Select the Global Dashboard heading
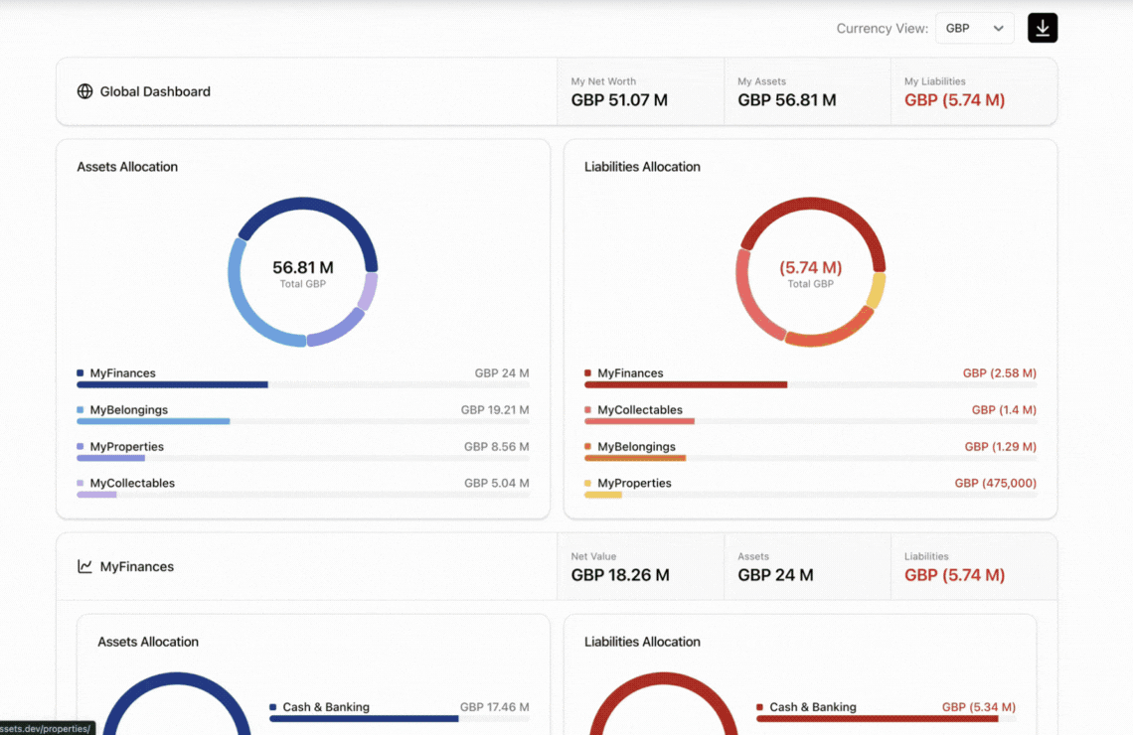Screen dimensions: 1133x735 [155, 91]
